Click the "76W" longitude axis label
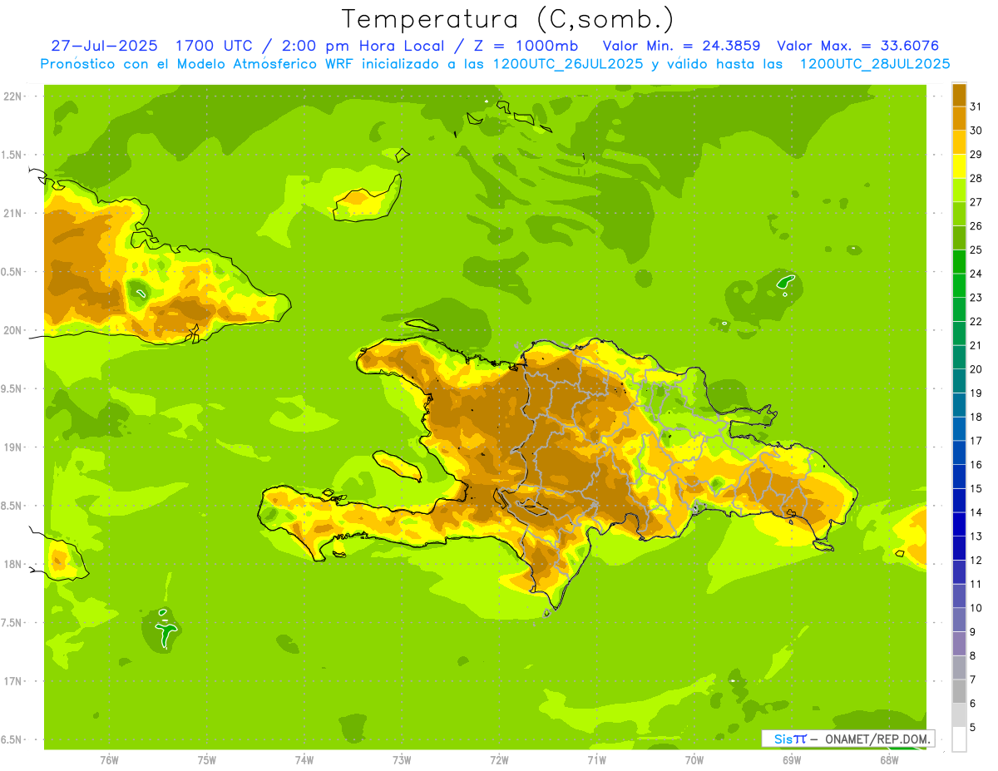Viewport: 998px width, 771px height. 109,760
